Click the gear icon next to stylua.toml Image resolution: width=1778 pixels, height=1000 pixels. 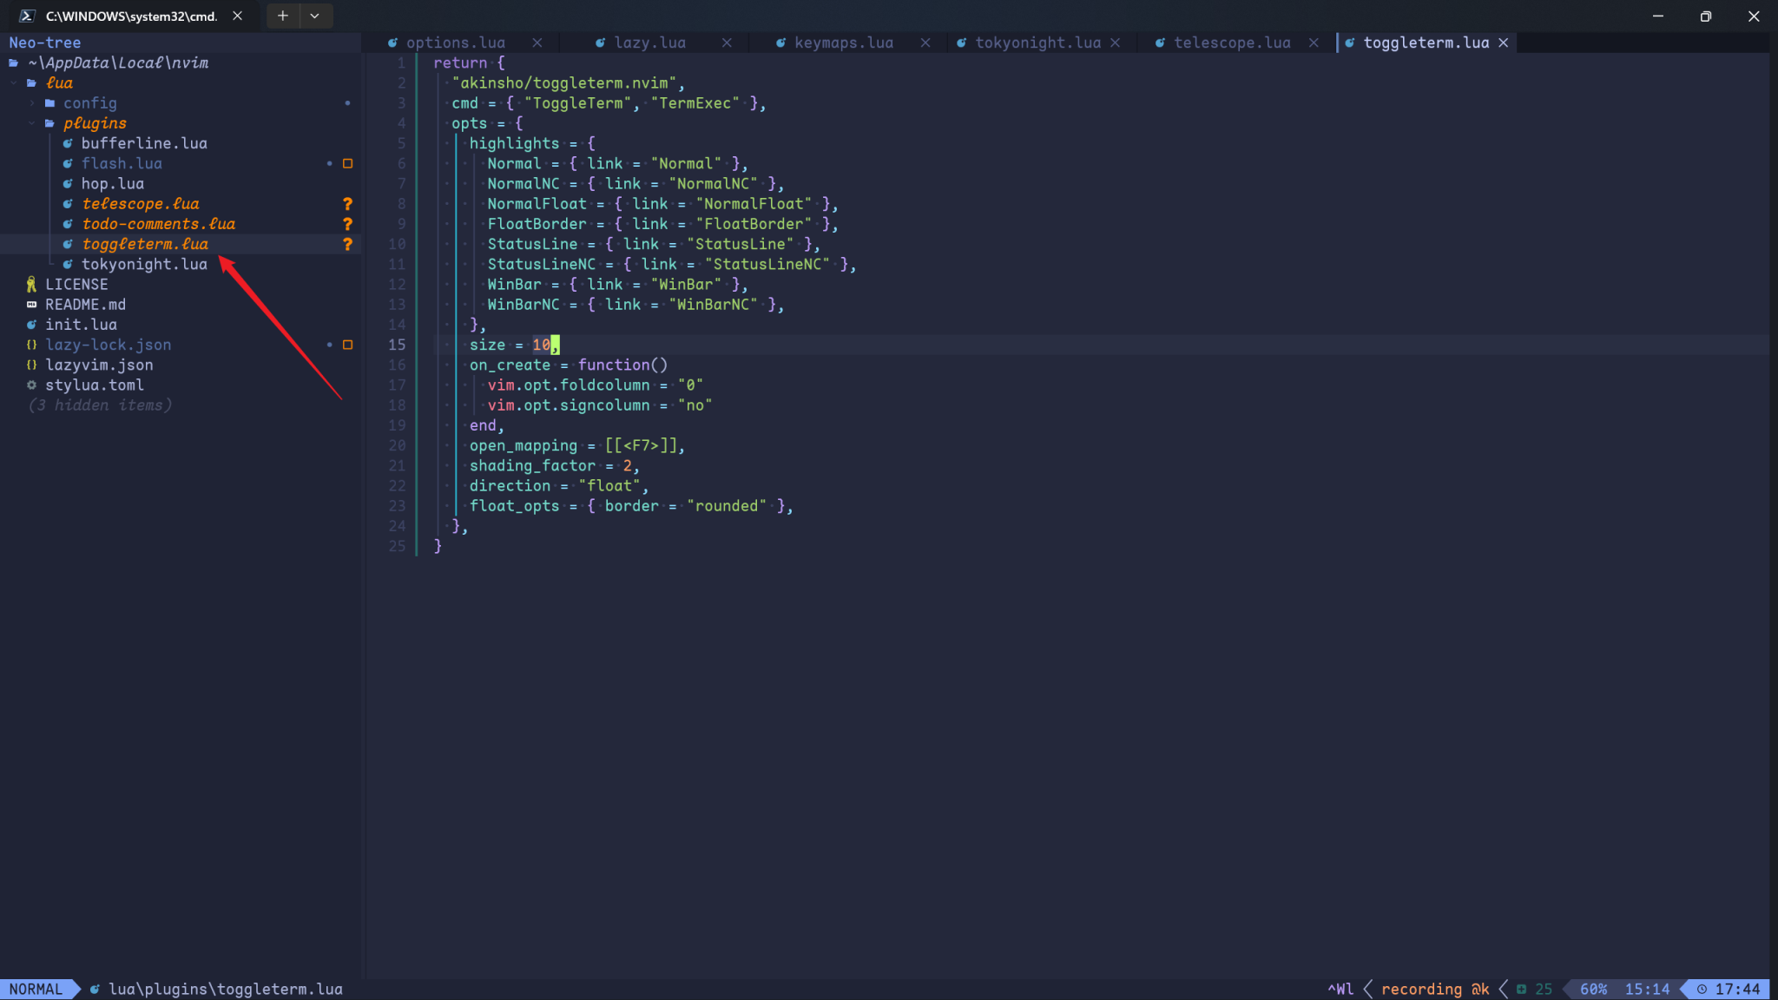point(31,385)
